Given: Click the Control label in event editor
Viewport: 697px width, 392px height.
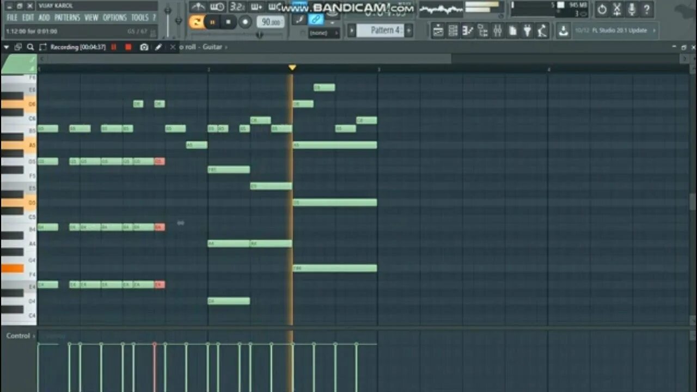Looking at the screenshot, I should point(18,336).
